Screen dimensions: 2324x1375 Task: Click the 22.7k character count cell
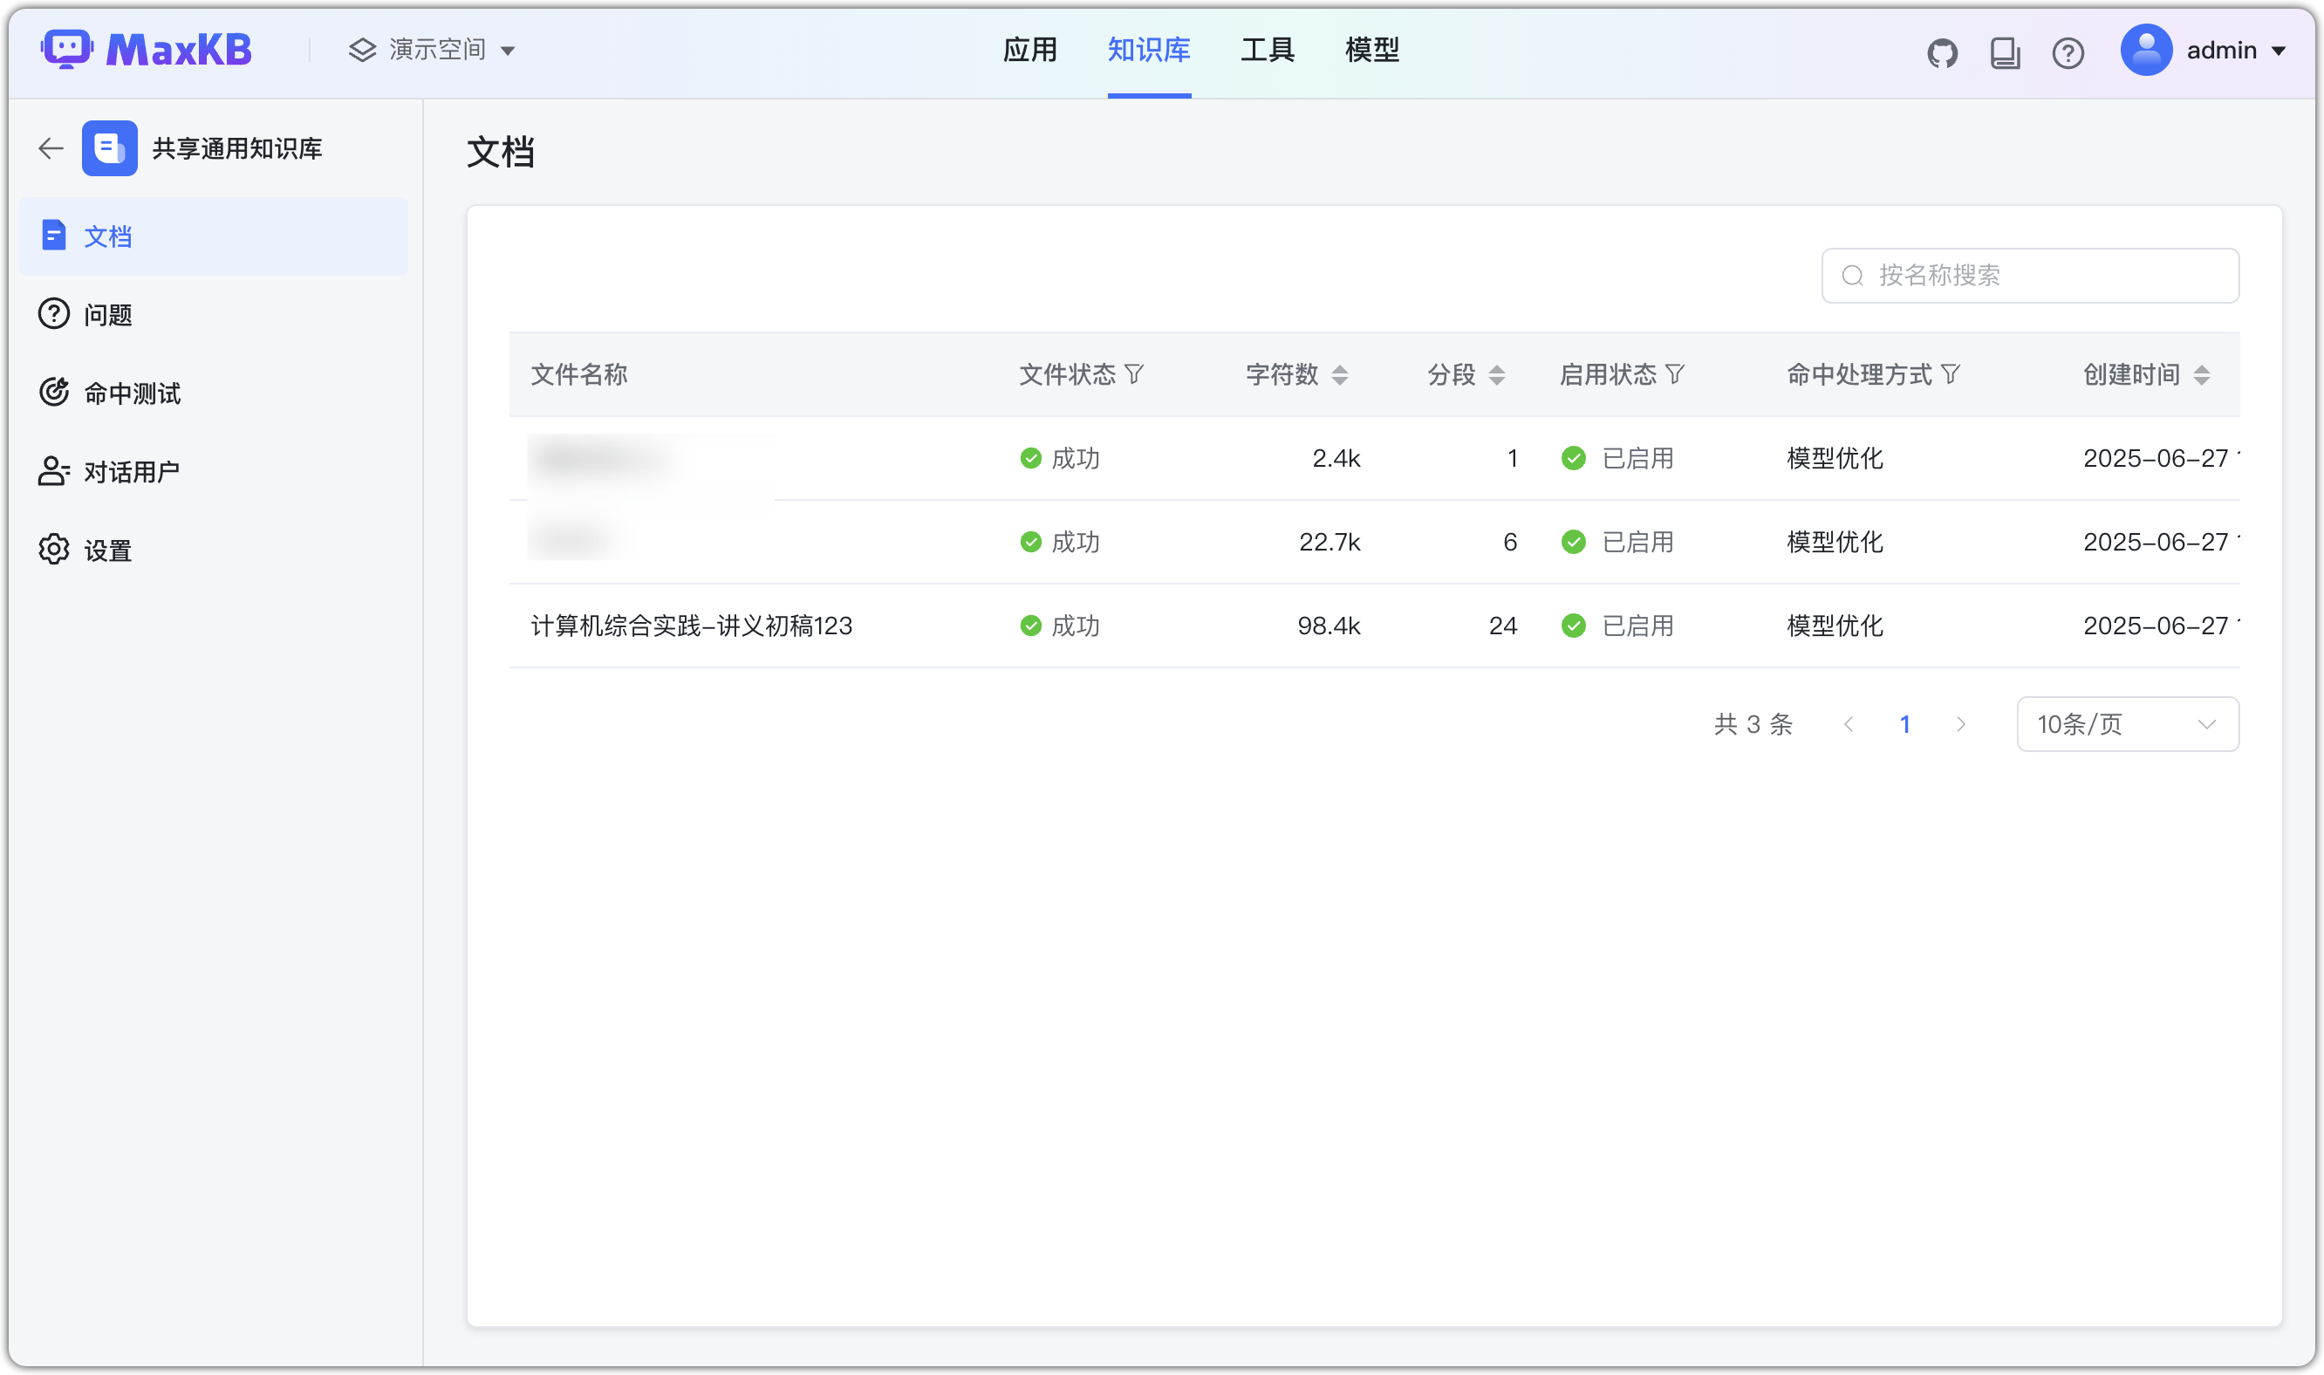(x=1329, y=542)
